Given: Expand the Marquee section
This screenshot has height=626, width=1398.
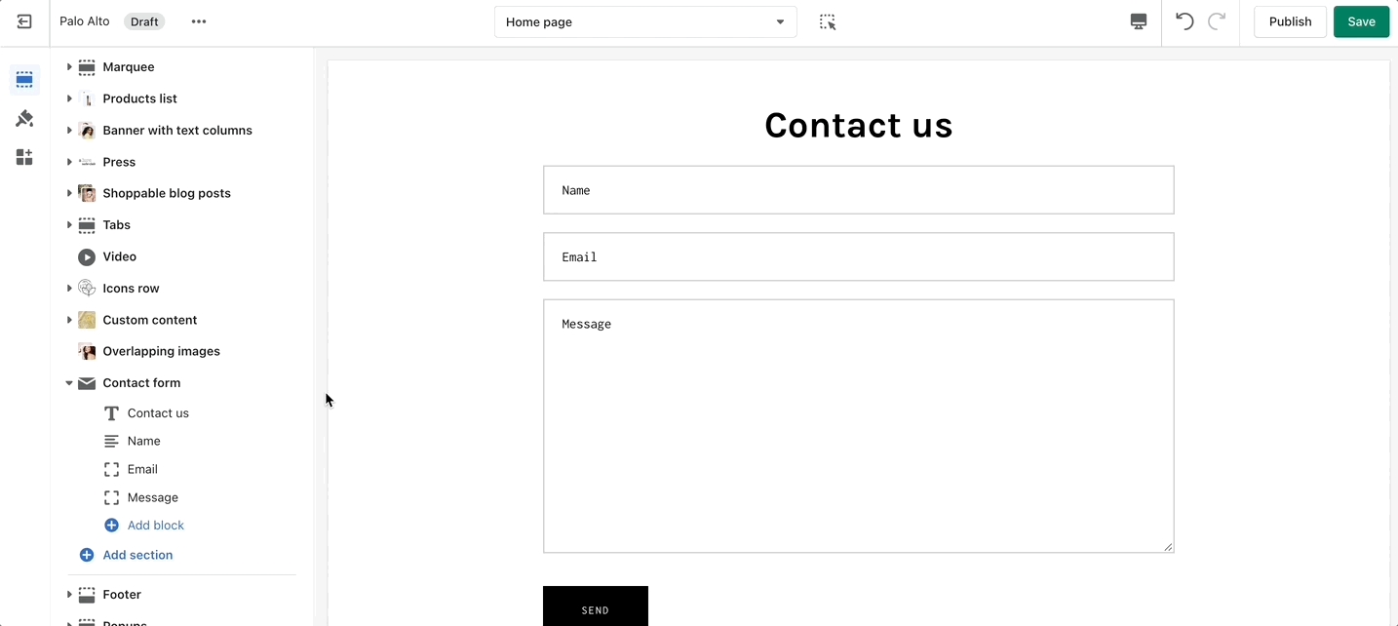Looking at the screenshot, I should tap(69, 67).
